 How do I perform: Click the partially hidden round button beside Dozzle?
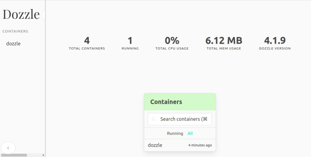(43, 15)
